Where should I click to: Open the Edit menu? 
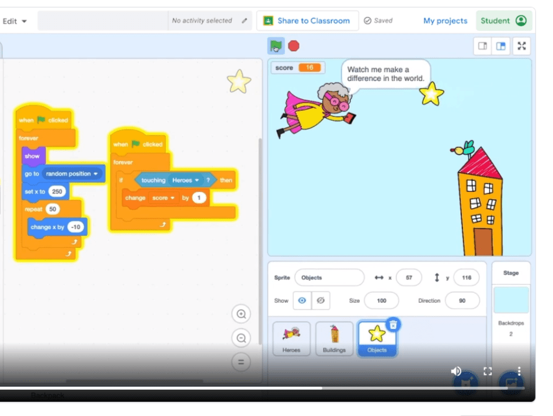14,20
